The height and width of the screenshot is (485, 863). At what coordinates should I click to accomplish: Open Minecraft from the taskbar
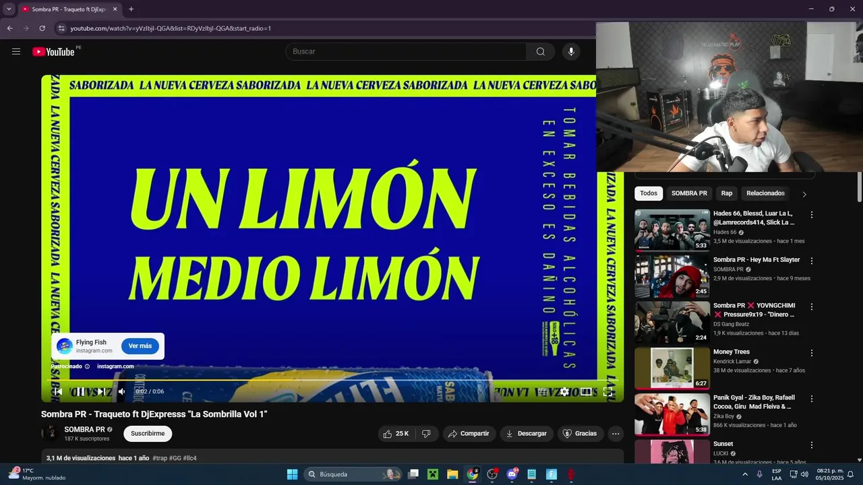(x=433, y=474)
